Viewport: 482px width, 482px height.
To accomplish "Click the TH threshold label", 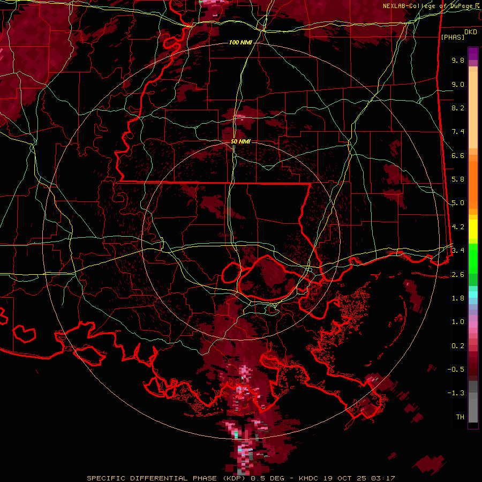I will [x=460, y=417].
